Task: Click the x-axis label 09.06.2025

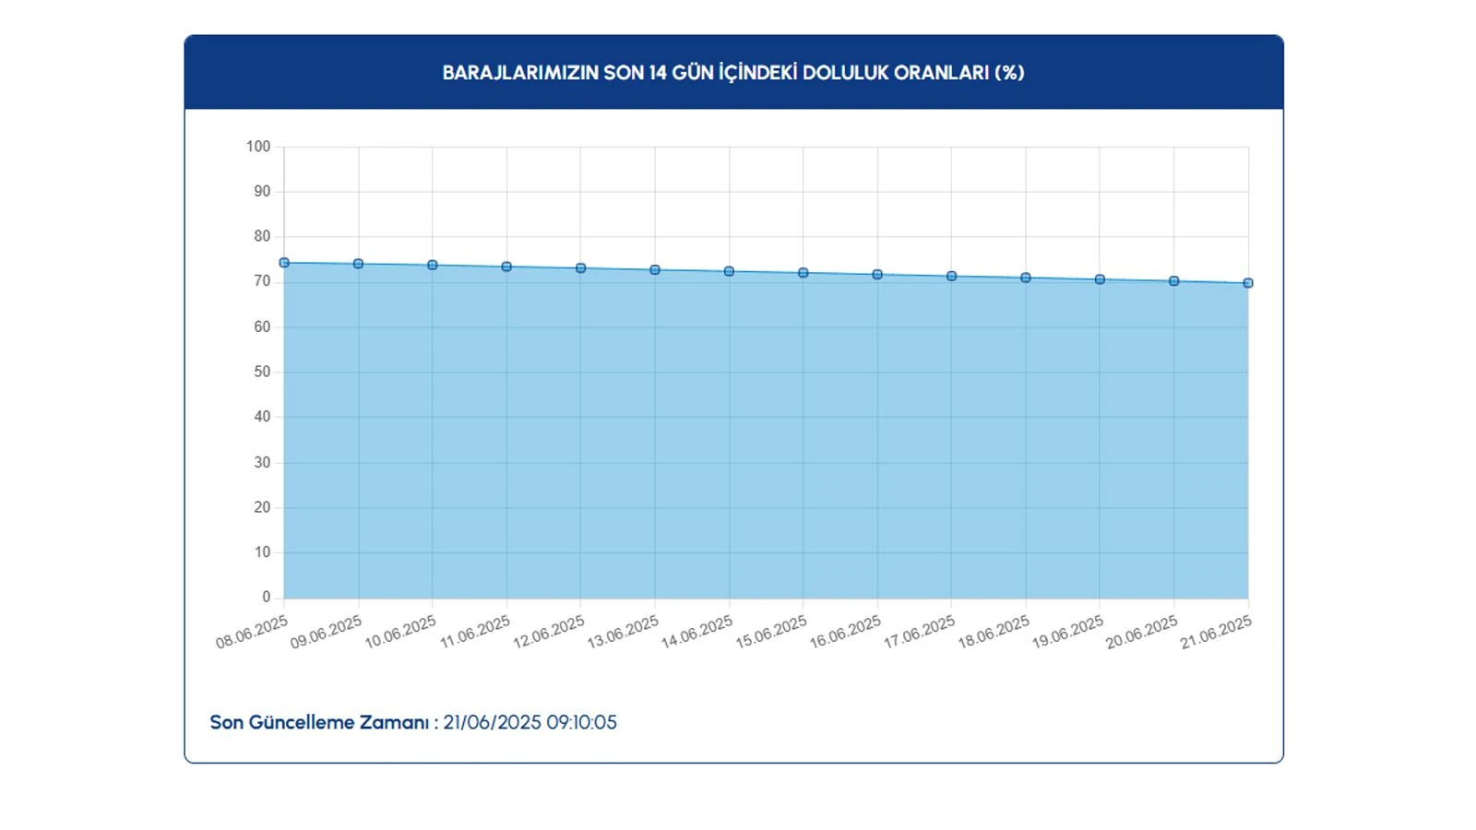Action: point(326,633)
